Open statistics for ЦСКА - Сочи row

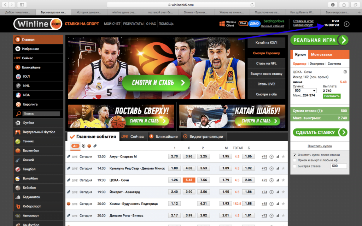(278, 180)
